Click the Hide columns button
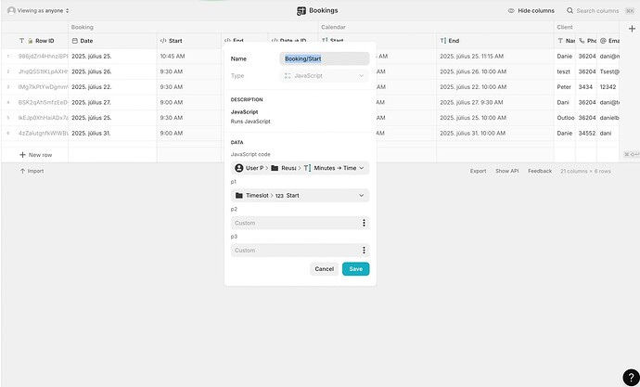Image resolution: width=640 pixels, height=387 pixels. (x=531, y=11)
